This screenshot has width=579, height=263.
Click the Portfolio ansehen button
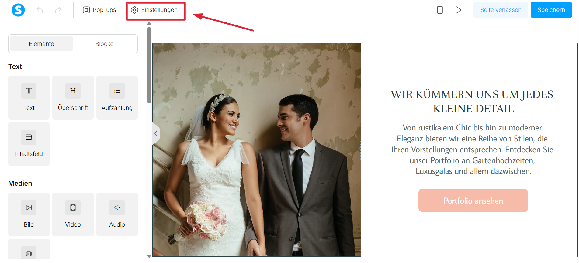point(473,201)
